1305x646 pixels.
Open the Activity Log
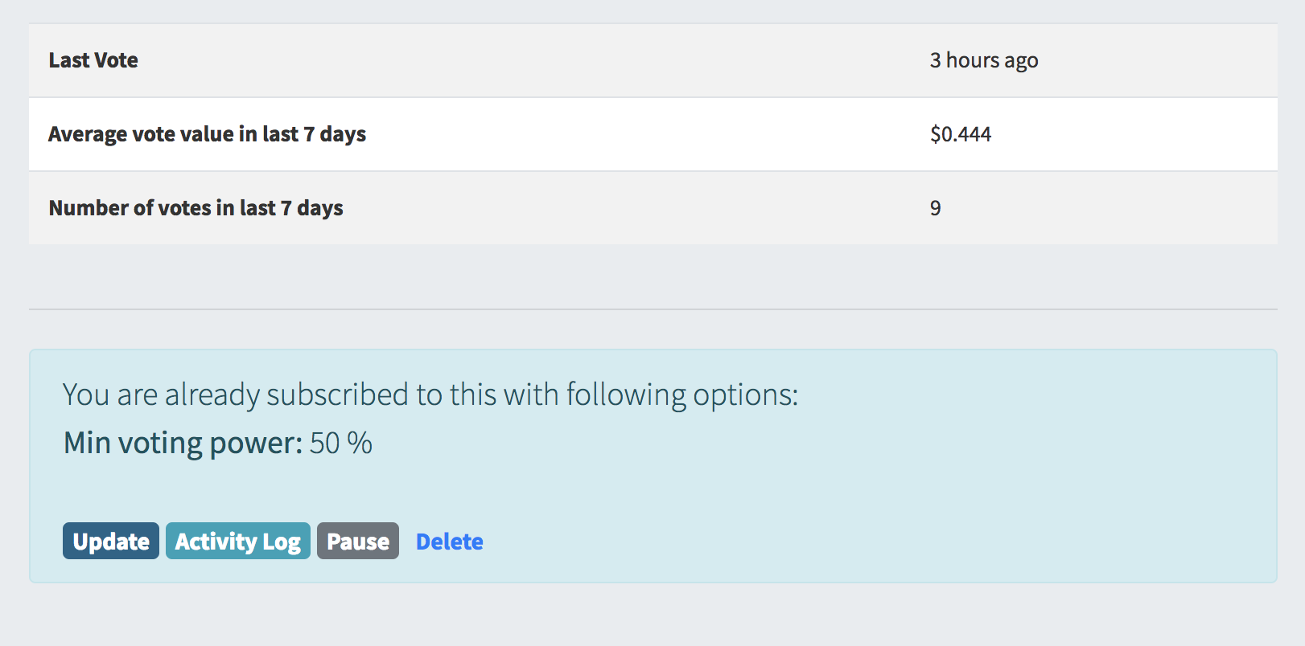click(x=238, y=542)
